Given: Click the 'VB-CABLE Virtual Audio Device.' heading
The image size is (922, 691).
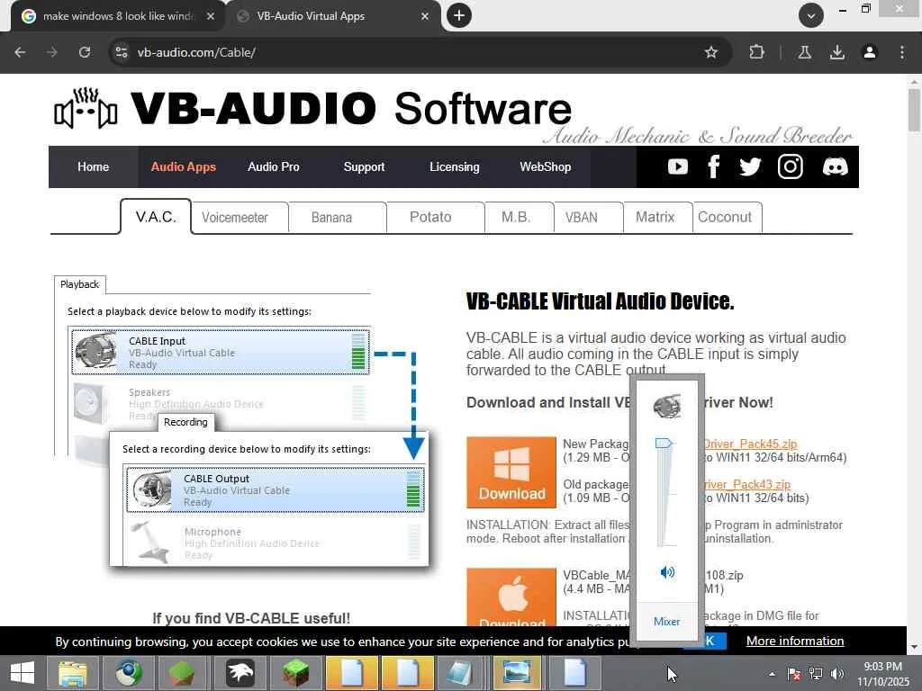Looking at the screenshot, I should click(600, 301).
